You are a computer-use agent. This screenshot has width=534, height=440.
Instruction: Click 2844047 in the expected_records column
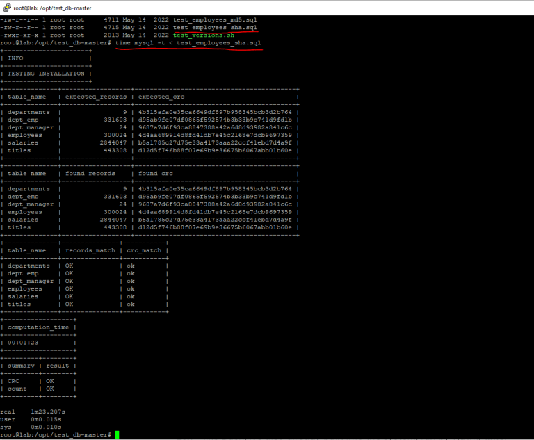pos(113,142)
